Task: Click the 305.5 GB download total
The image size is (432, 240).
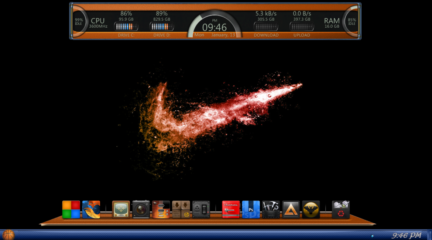Action: coord(266,19)
